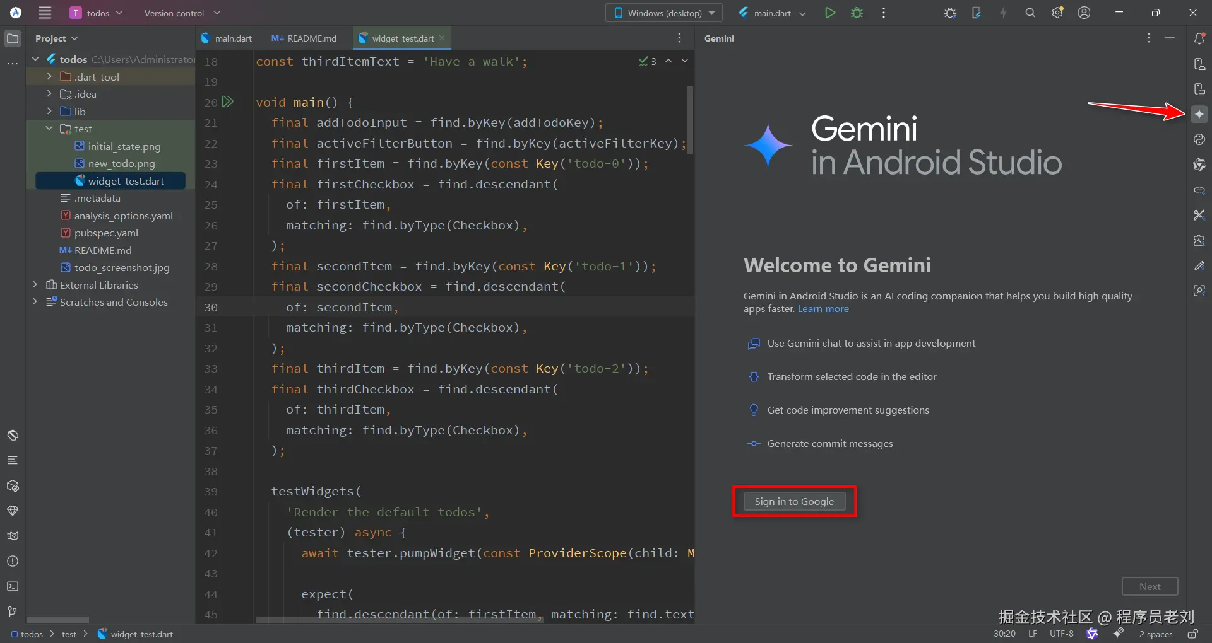This screenshot has width=1212, height=643.
Task: Open the Python packages box tool window
Action: click(x=13, y=485)
